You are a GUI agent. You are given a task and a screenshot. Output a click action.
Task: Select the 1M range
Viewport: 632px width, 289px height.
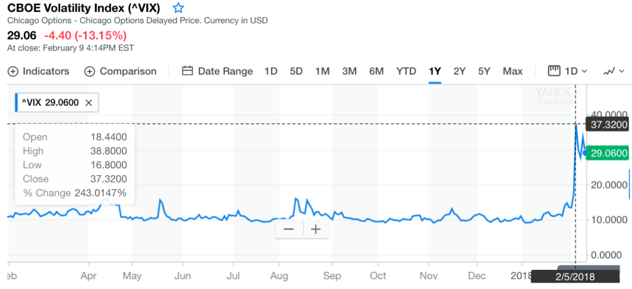(x=322, y=71)
